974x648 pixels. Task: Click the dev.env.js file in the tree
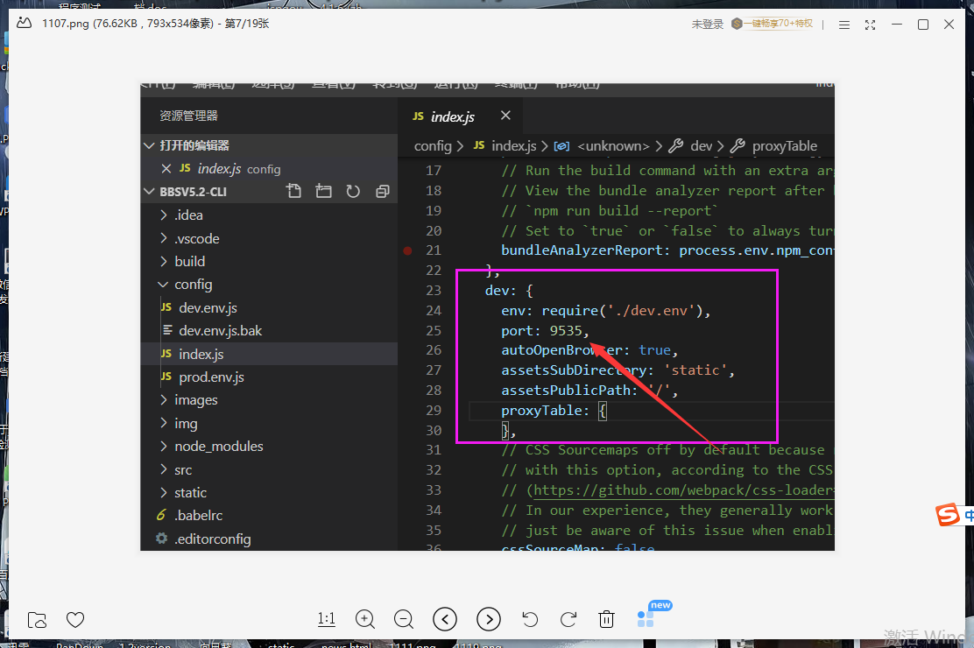coord(208,308)
